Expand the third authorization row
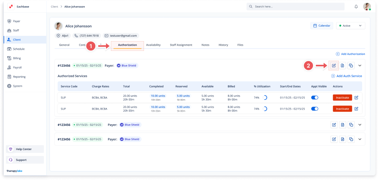The width and height of the screenshot is (378, 180). (x=360, y=139)
